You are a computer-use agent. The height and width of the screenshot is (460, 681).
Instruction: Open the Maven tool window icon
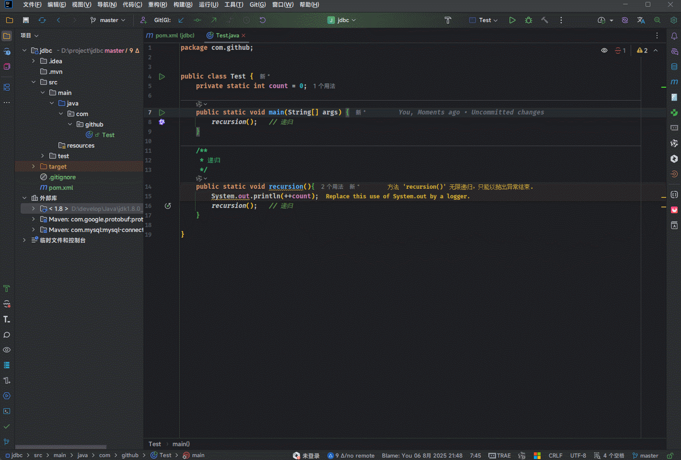coord(674,82)
